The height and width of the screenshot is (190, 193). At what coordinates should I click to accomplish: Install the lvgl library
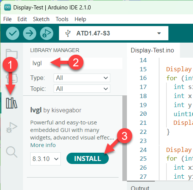click(x=88, y=158)
